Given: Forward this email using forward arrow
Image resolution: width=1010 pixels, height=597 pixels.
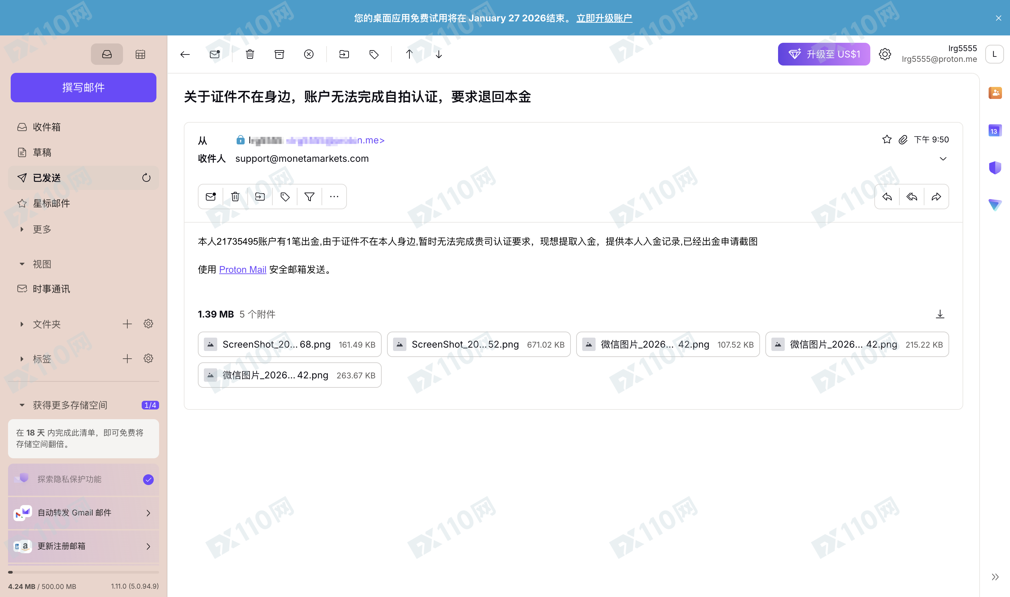Looking at the screenshot, I should [936, 197].
